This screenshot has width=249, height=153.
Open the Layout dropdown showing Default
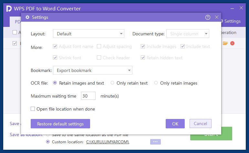pos(88,34)
